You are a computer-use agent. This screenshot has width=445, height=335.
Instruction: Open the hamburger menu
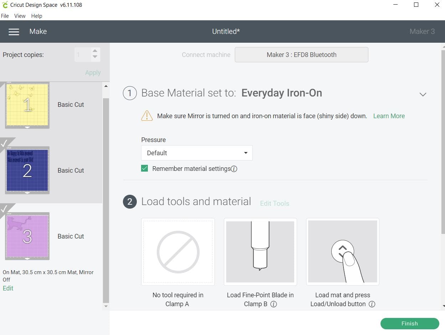[14, 32]
